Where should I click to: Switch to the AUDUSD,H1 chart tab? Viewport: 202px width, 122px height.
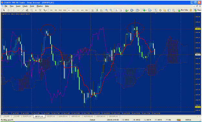point(88,117)
